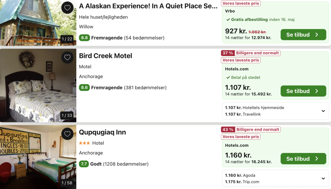Open Vrbo deal with Se tilbud button
The image size is (331, 189).
303,35
